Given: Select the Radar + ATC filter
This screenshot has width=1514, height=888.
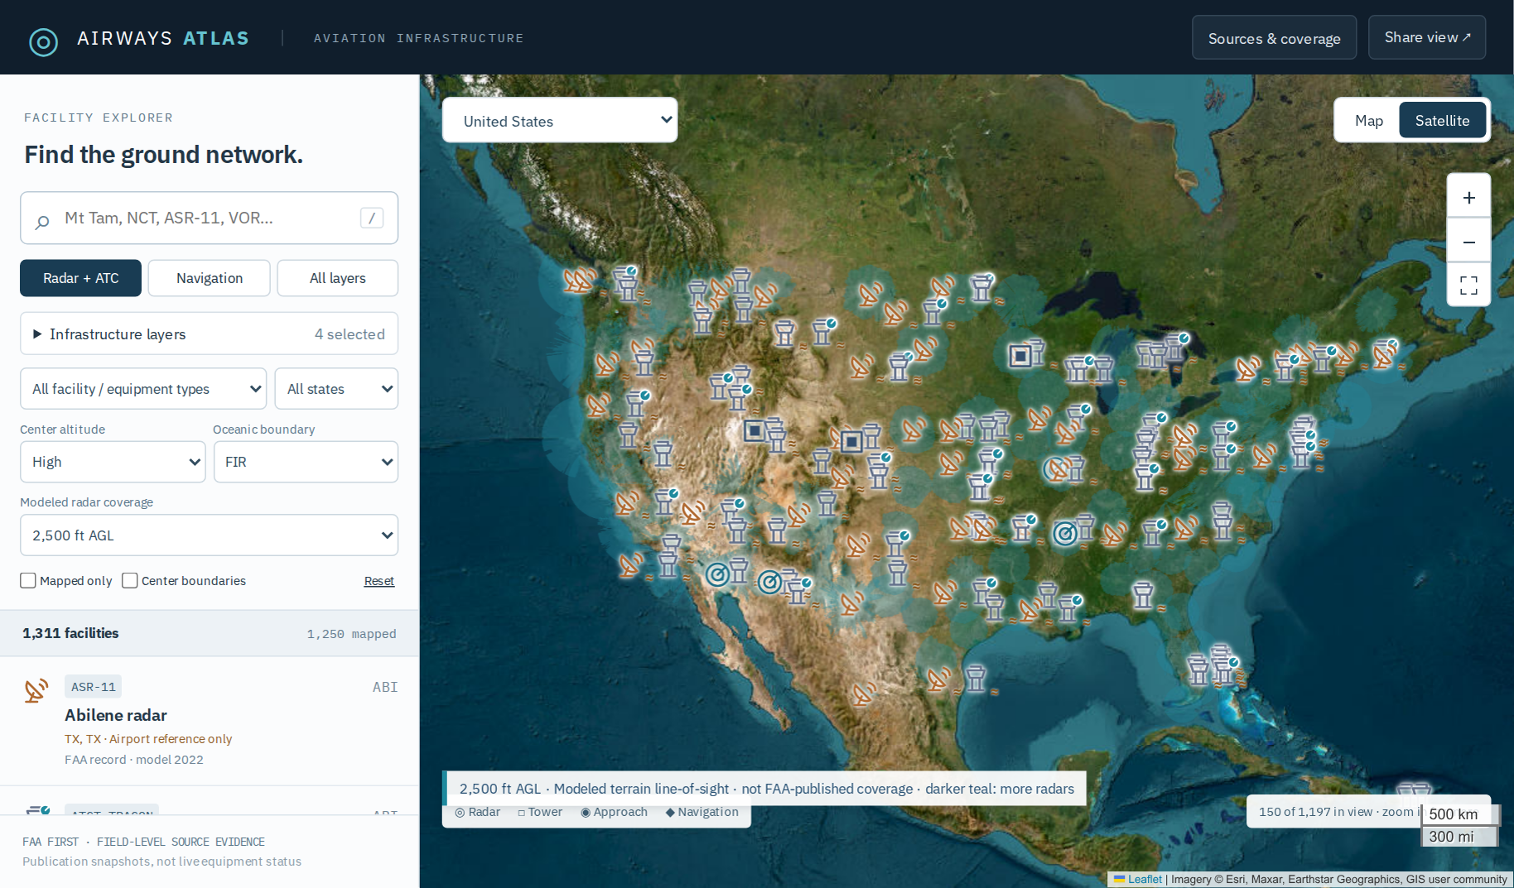Looking at the screenshot, I should pyautogui.click(x=80, y=278).
